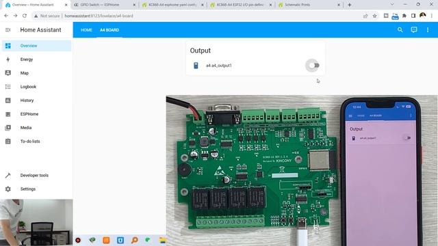Click the KC868-A4 board video overlay
Viewport: 438px width, 246px height.
(302, 171)
